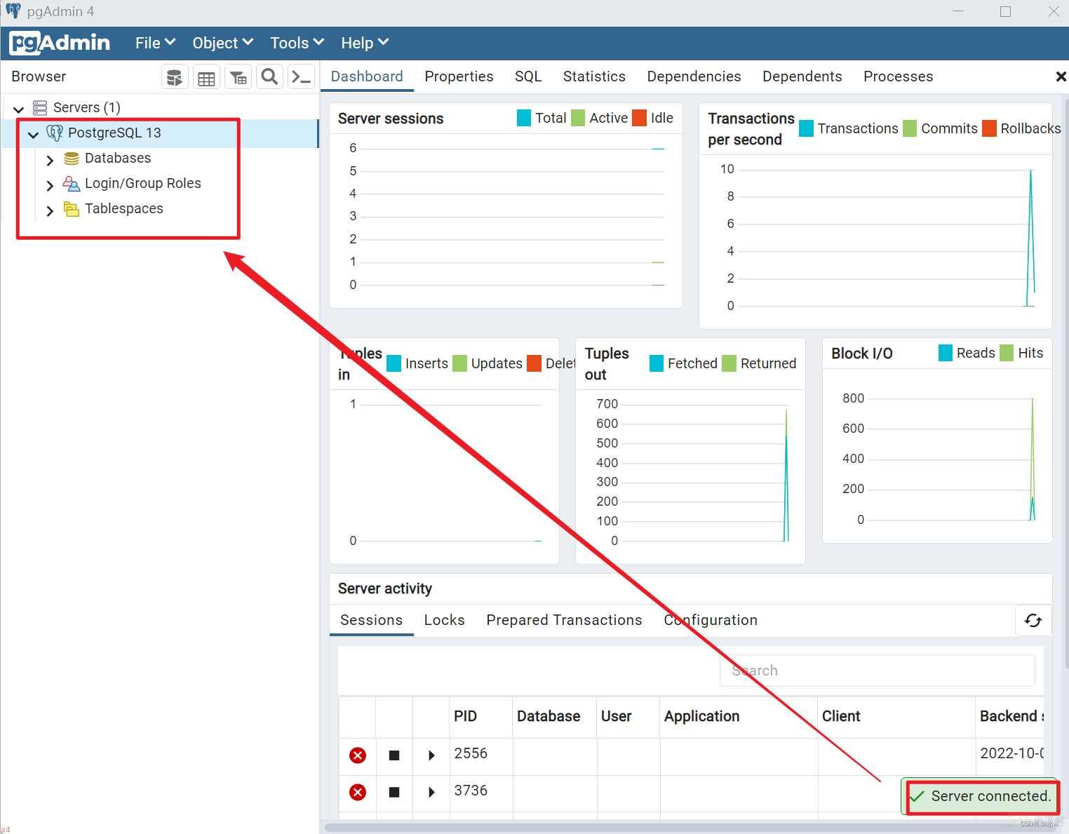This screenshot has width=1069, height=834.
Task: Switch to the Dashboard tab
Action: point(367,76)
